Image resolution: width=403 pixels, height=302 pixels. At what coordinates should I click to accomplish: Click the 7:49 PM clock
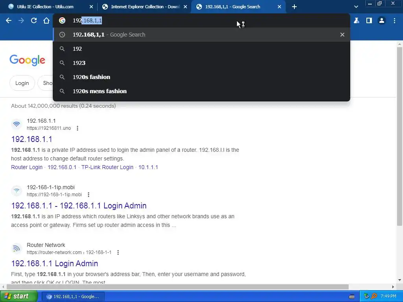tap(388, 296)
